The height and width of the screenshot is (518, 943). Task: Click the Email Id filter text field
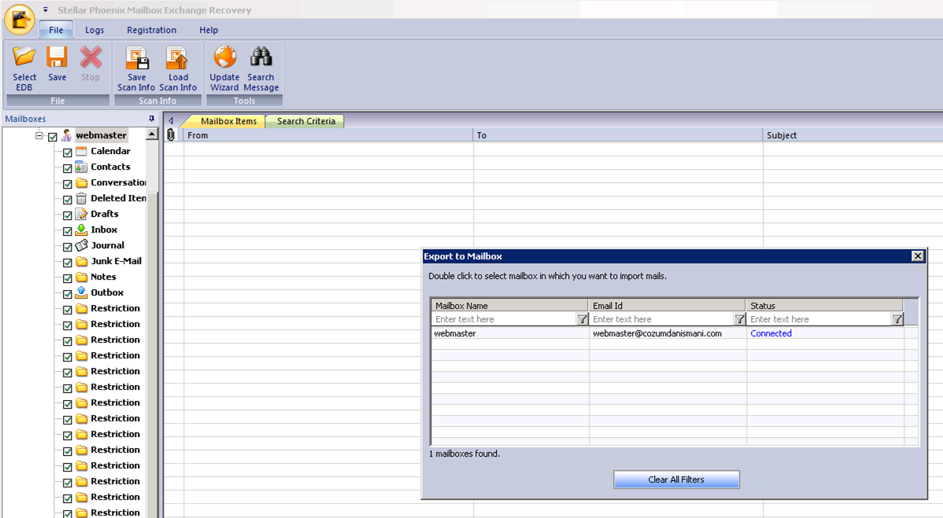pos(661,319)
